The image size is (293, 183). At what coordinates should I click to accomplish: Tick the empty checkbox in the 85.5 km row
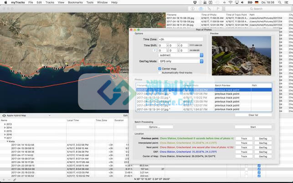246,166
